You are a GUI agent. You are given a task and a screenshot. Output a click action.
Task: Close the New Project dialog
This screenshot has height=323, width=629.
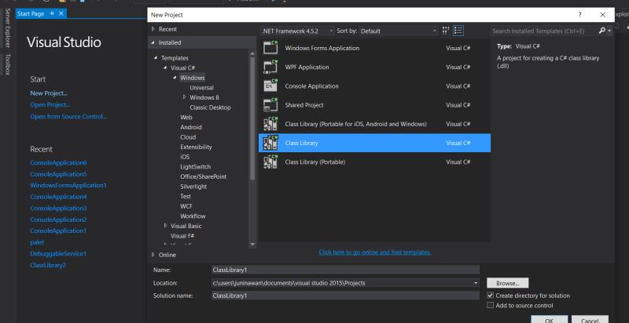[x=602, y=15]
